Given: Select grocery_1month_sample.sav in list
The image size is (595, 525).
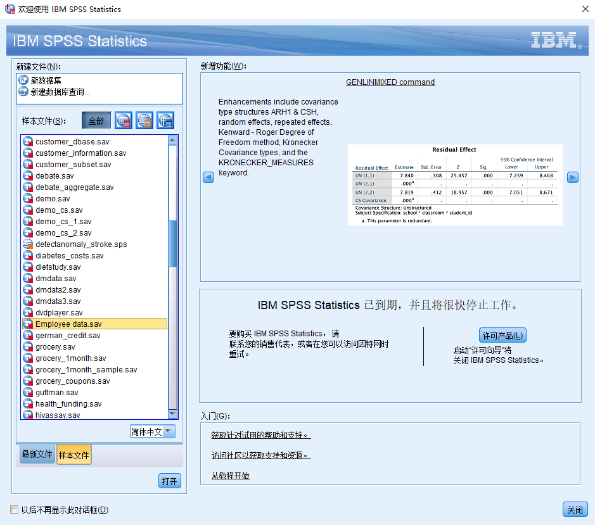Looking at the screenshot, I should 95,369.
